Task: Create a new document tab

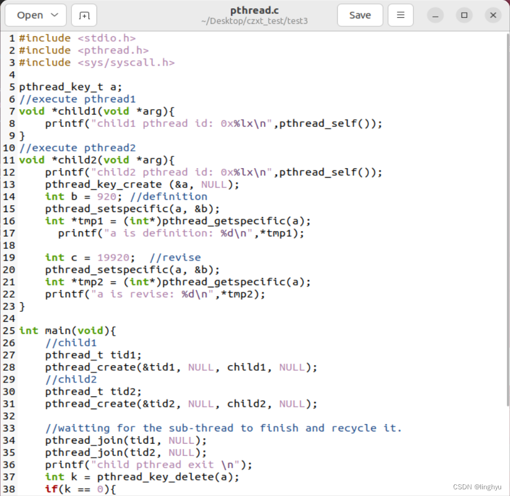Action: pyautogui.click(x=84, y=15)
